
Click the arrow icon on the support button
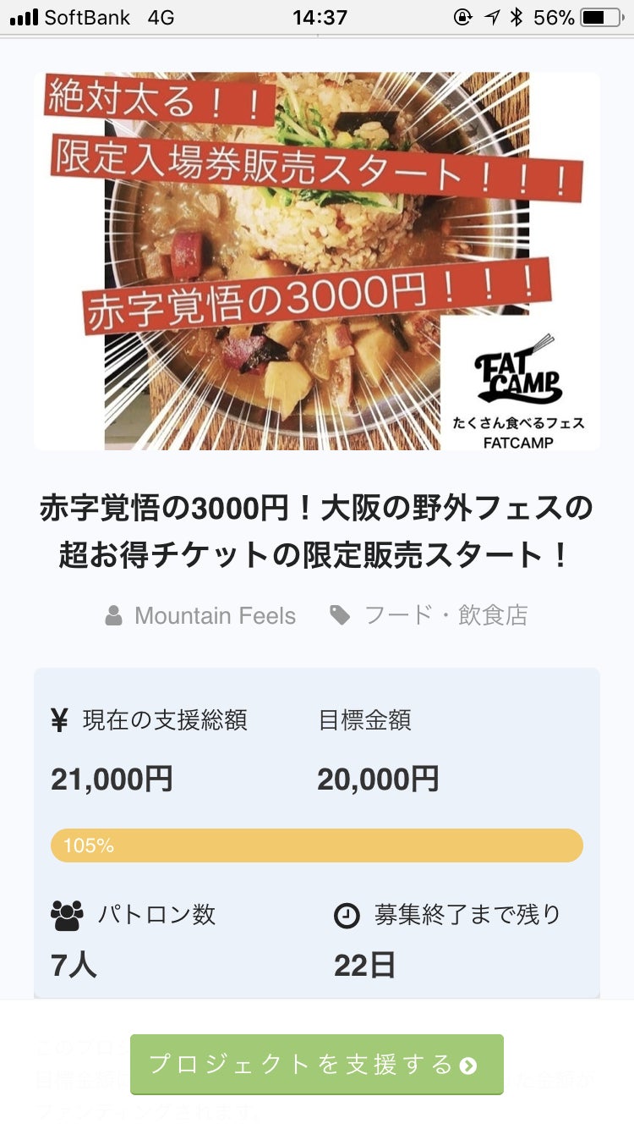click(468, 1066)
